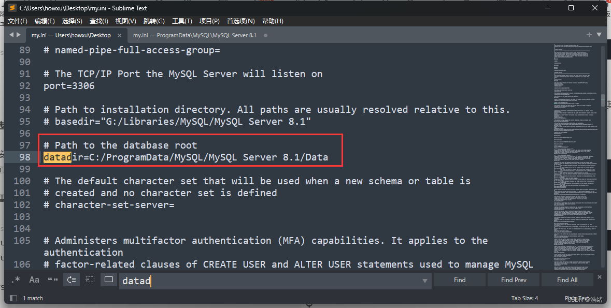Click the next tab arrow

pyautogui.click(x=20, y=35)
